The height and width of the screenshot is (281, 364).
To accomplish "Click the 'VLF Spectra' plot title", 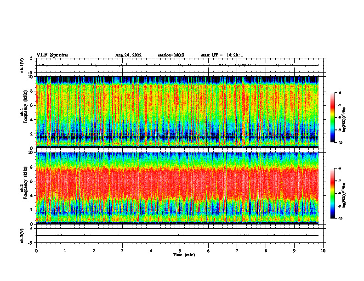I will pyautogui.click(x=52, y=55).
